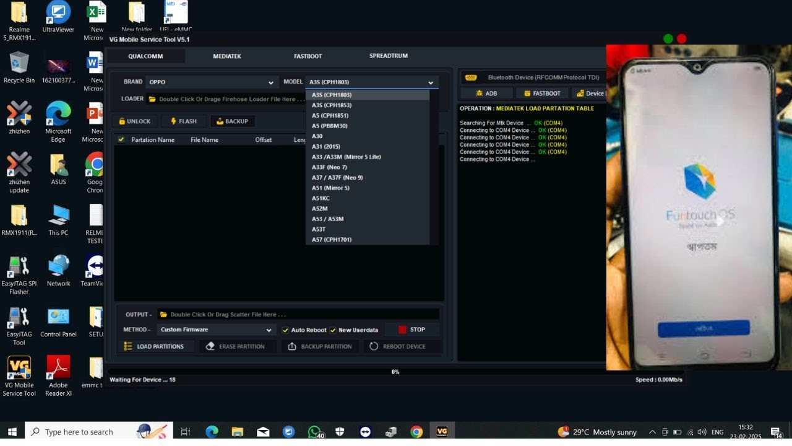Open the notification center icon
Image resolution: width=792 pixels, height=446 pixels.
pyautogui.click(x=777, y=432)
